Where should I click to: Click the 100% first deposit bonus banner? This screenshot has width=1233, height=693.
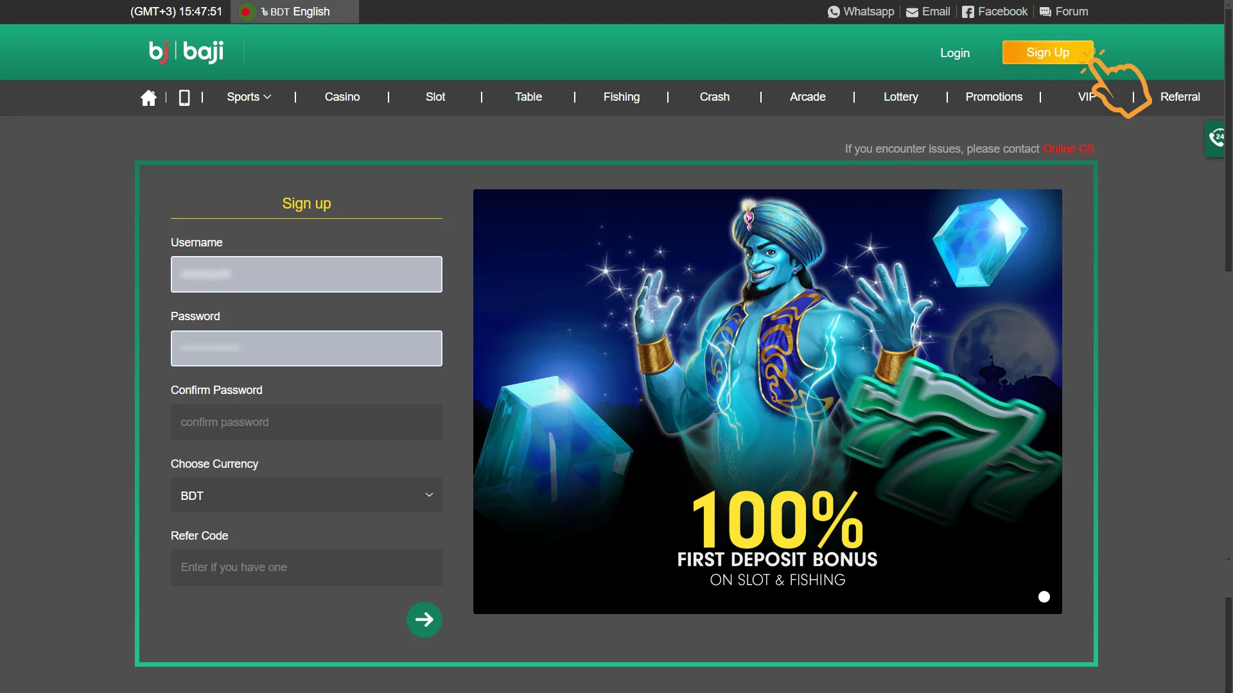pyautogui.click(x=767, y=402)
